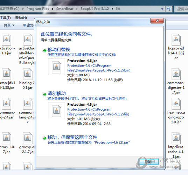Click the lib folder Protection-4.6.jar icon

pyautogui.click(x=56, y=111)
